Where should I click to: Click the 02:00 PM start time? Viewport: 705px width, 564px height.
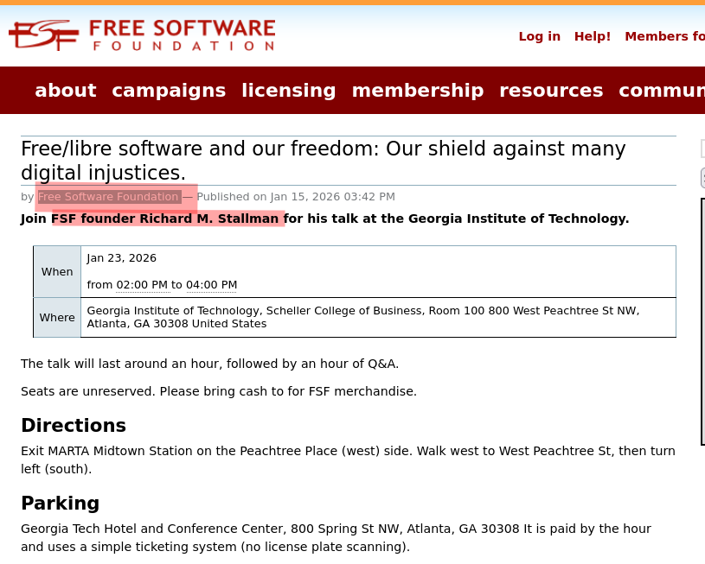142,284
